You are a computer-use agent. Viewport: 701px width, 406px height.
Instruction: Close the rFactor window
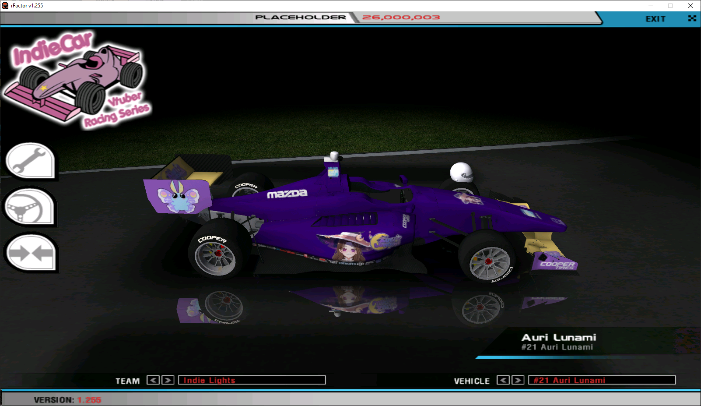click(690, 6)
